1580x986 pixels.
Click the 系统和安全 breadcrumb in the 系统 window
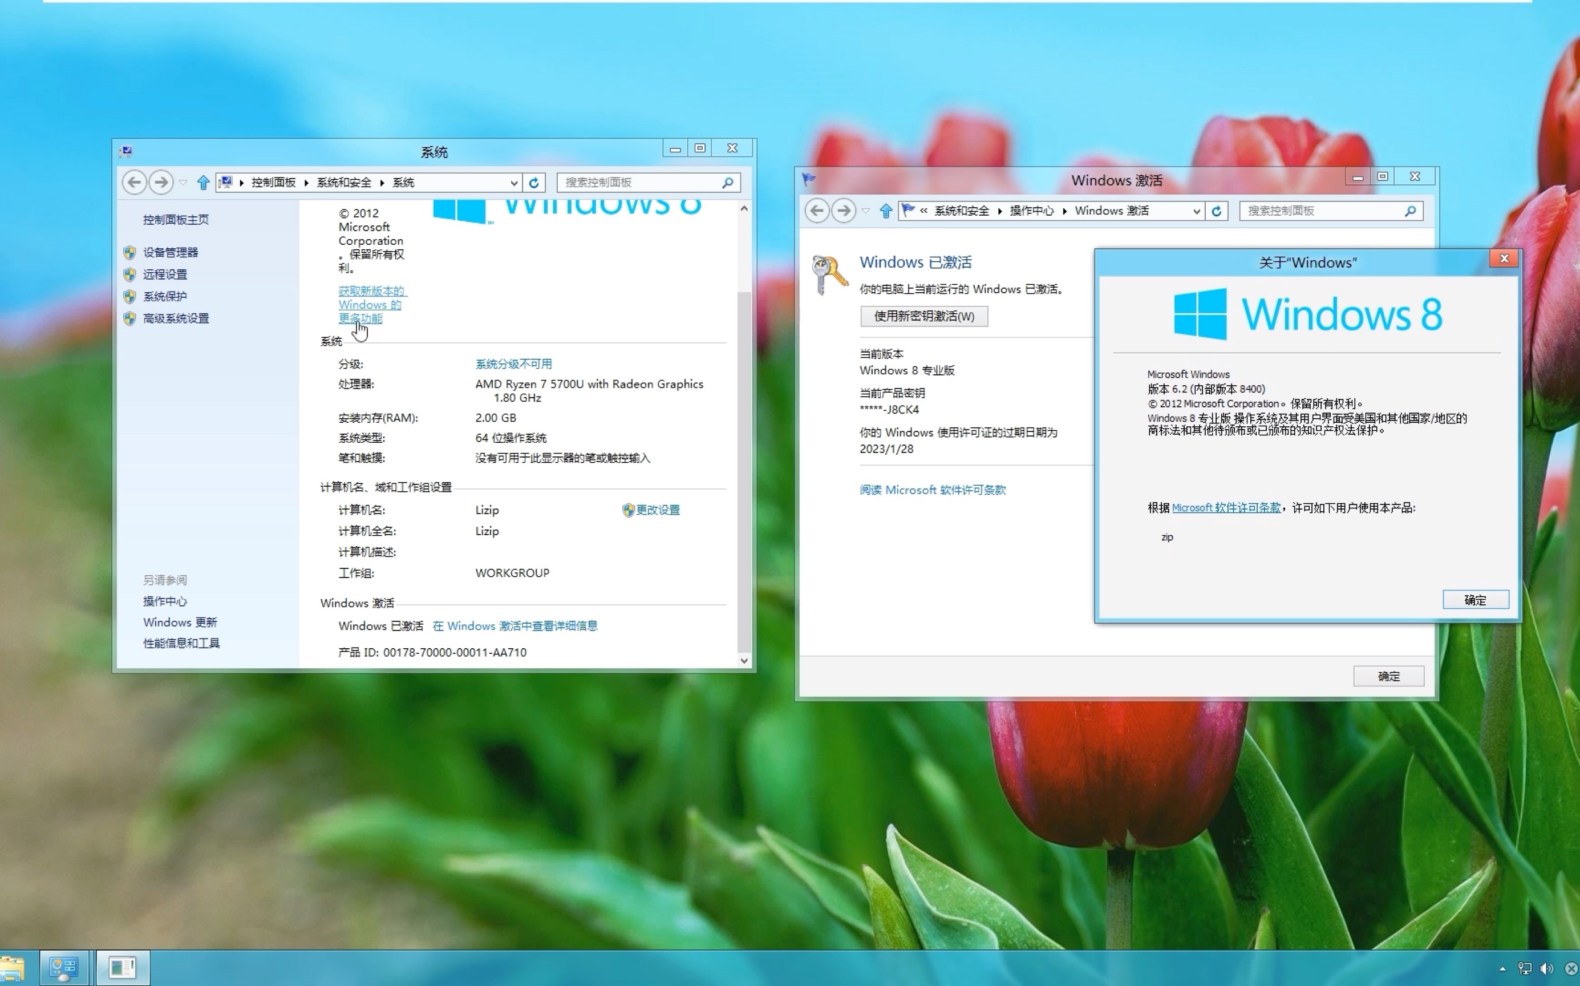pos(344,183)
